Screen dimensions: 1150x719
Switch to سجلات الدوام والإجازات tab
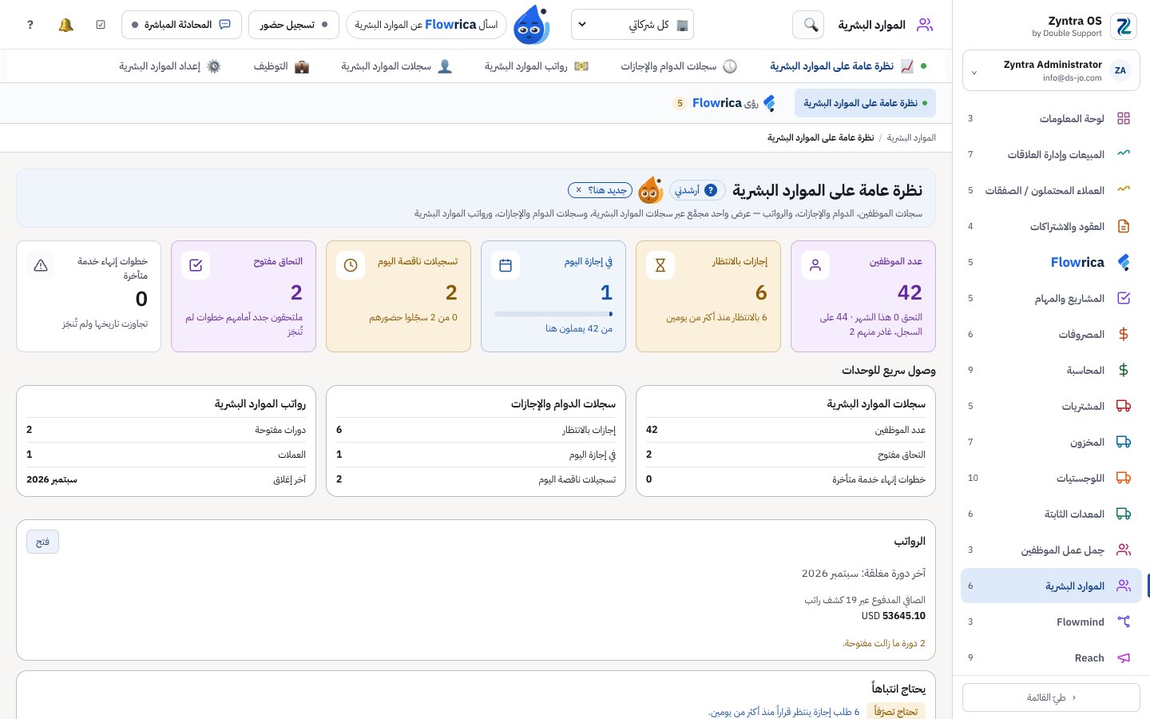click(x=679, y=66)
